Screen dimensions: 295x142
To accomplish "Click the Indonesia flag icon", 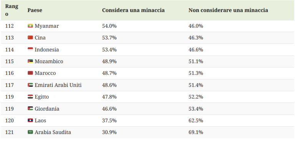I will pyautogui.click(x=30, y=50).
